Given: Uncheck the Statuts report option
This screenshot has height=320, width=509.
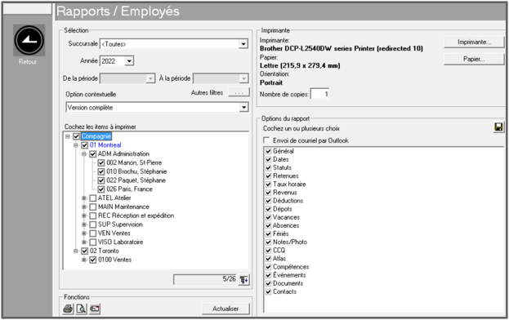Looking at the screenshot, I should click(269, 167).
